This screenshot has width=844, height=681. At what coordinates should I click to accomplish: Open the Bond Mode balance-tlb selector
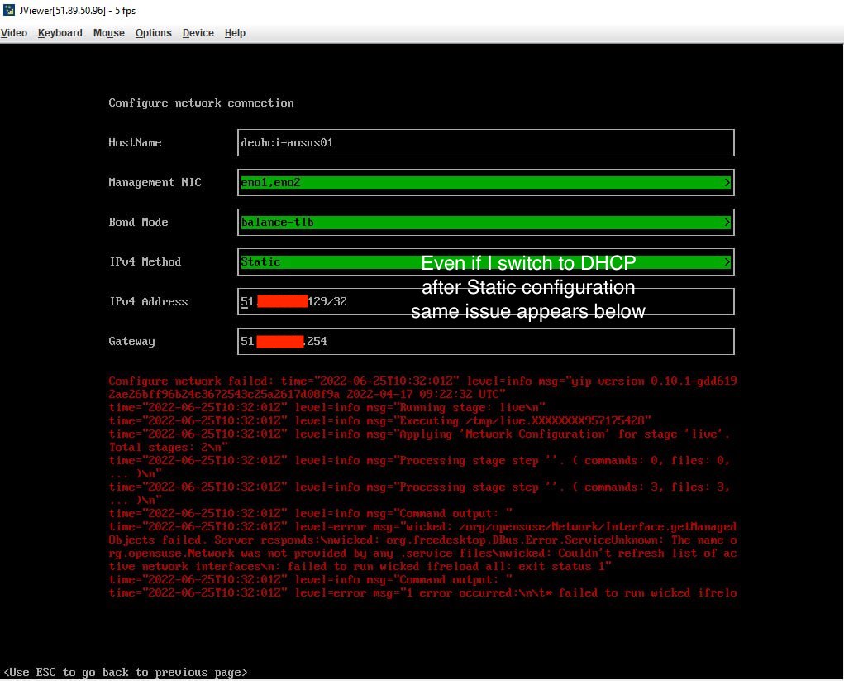tap(485, 222)
